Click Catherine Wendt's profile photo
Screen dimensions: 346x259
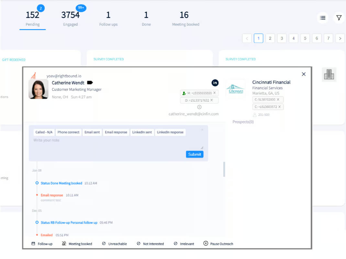pos(39,89)
